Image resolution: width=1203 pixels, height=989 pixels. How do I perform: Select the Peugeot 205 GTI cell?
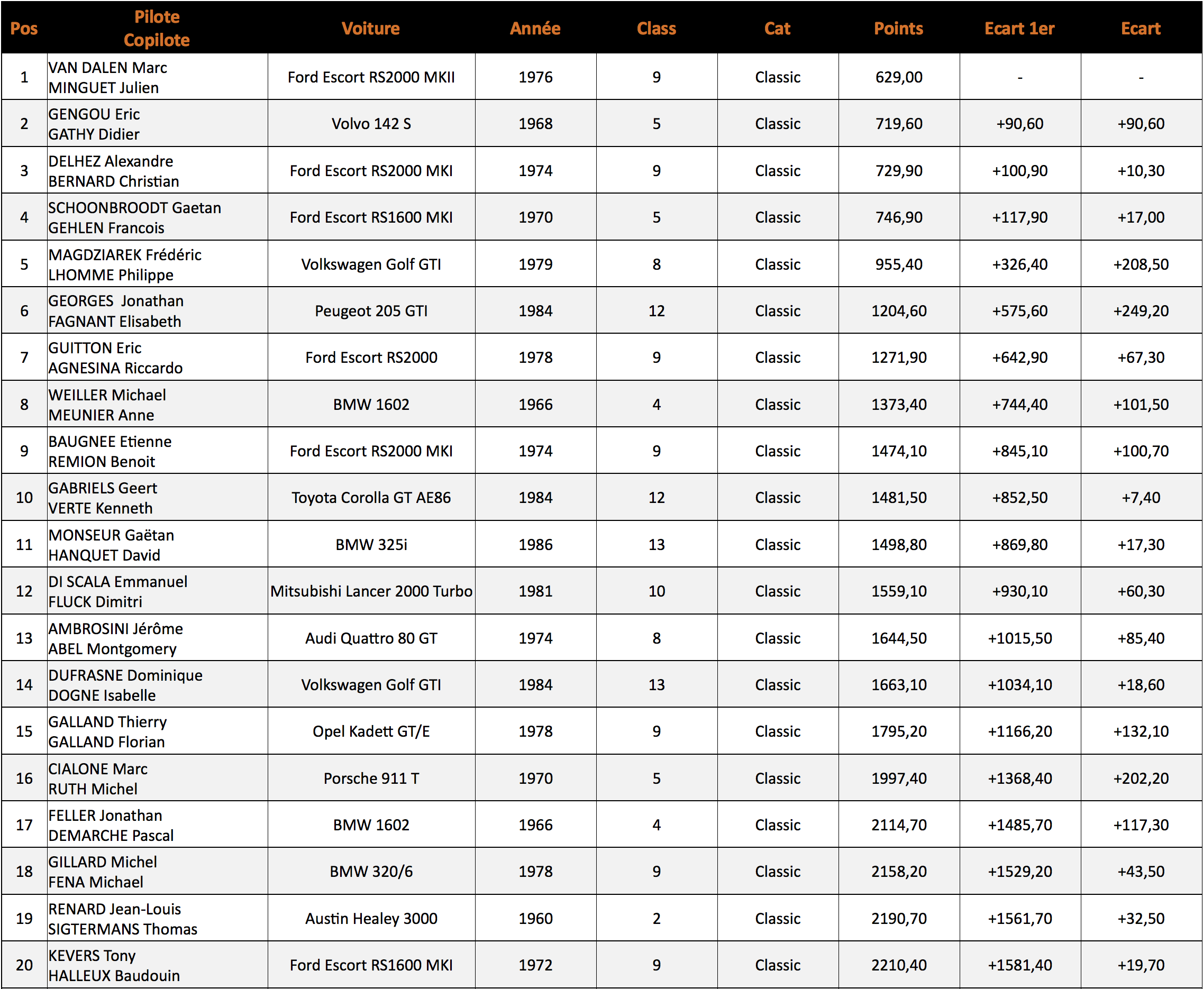point(371,311)
